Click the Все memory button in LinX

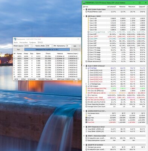[x=55, y=46]
